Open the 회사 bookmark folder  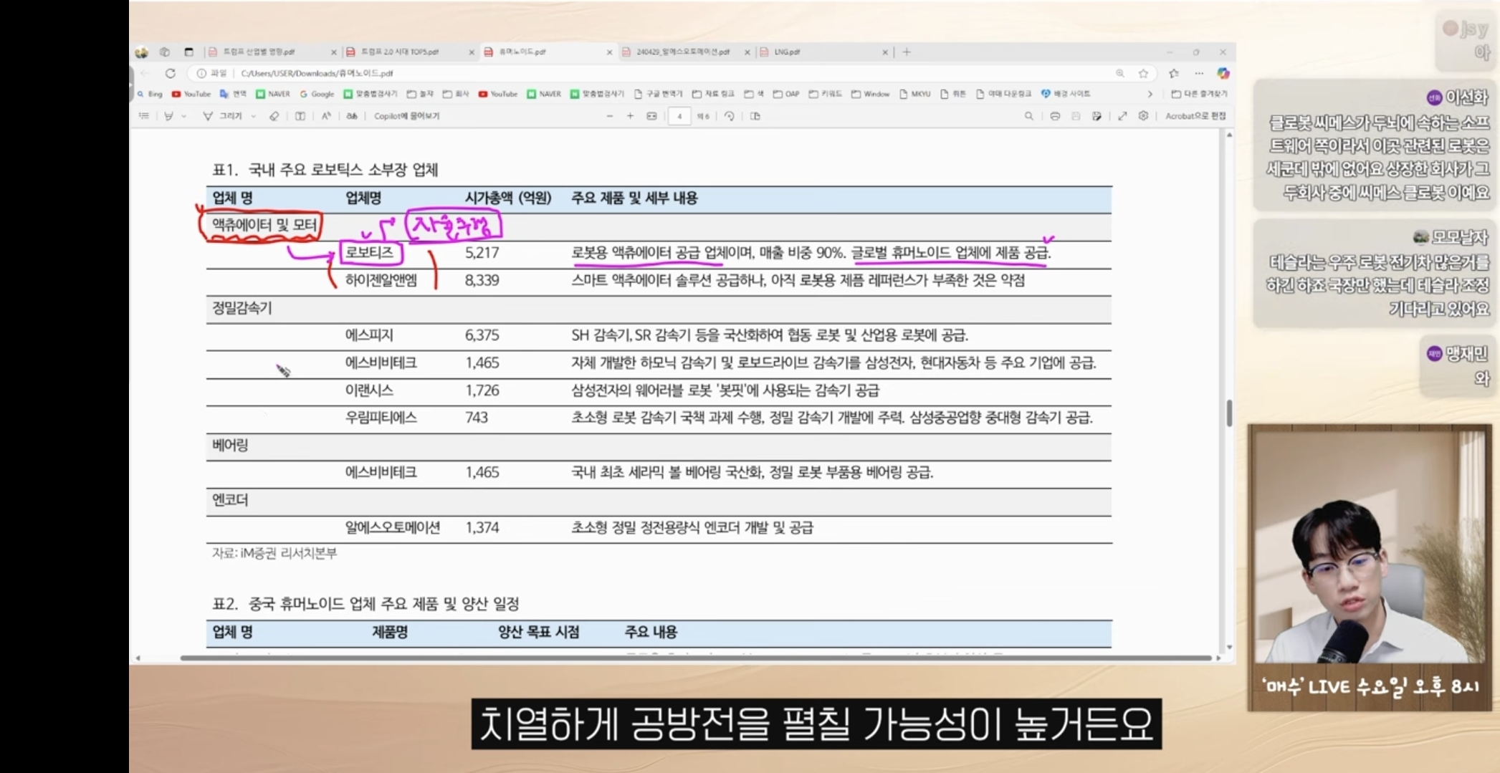click(456, 94)
